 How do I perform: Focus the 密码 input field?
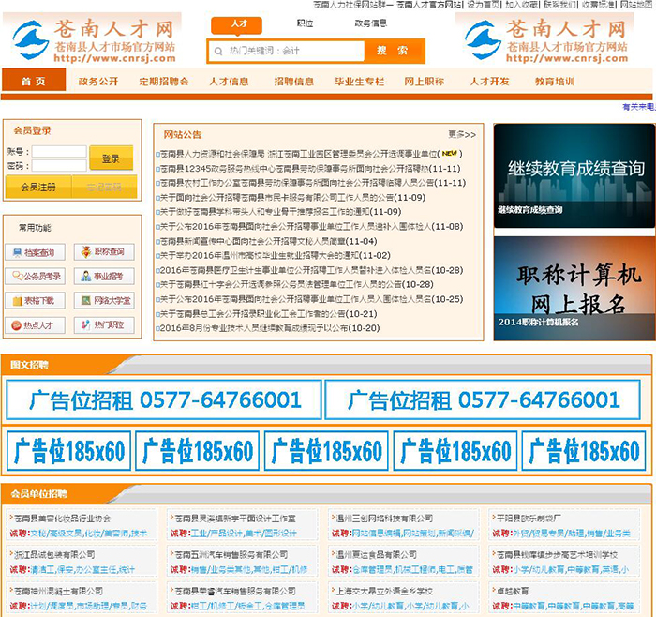click(59, 166)
